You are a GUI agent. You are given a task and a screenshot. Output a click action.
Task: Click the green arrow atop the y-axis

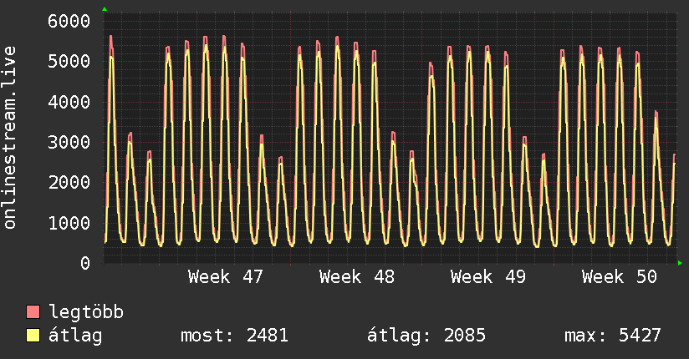pyautogui.click(x=105, y=9)
